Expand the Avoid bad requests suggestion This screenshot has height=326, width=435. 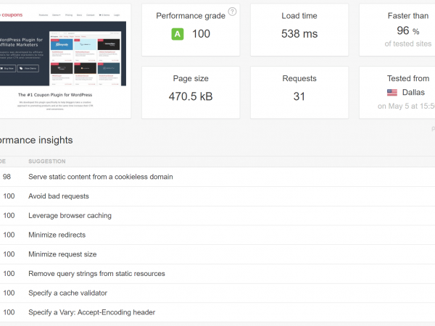(58, 196)
